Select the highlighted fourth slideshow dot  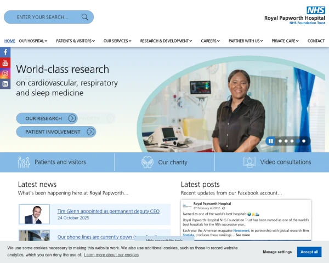(x=298, y=141)
